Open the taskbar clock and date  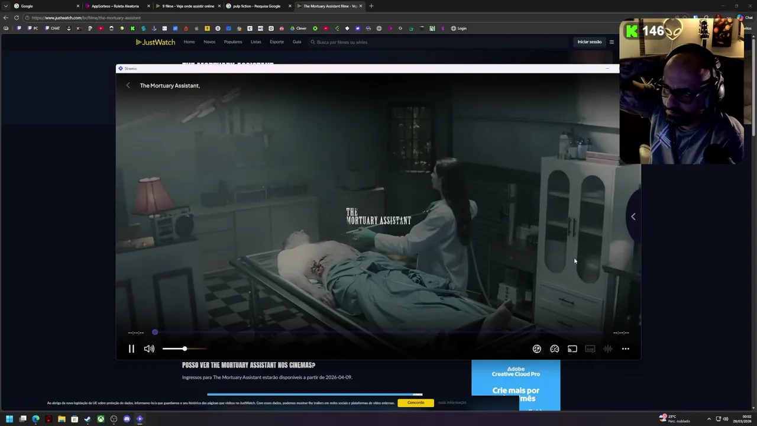[x=743, y=419]
